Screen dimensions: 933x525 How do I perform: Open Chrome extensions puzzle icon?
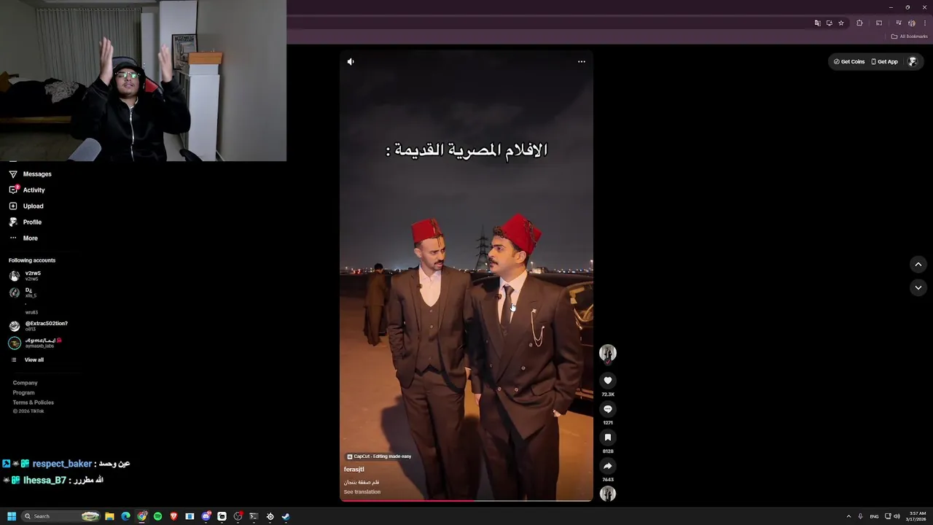859,23
